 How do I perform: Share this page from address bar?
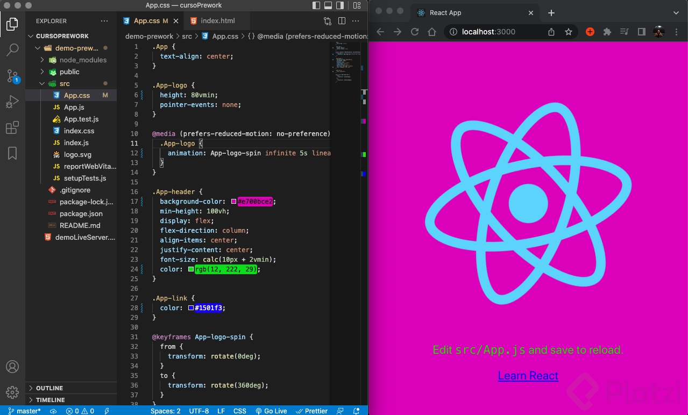coord(551,32)
